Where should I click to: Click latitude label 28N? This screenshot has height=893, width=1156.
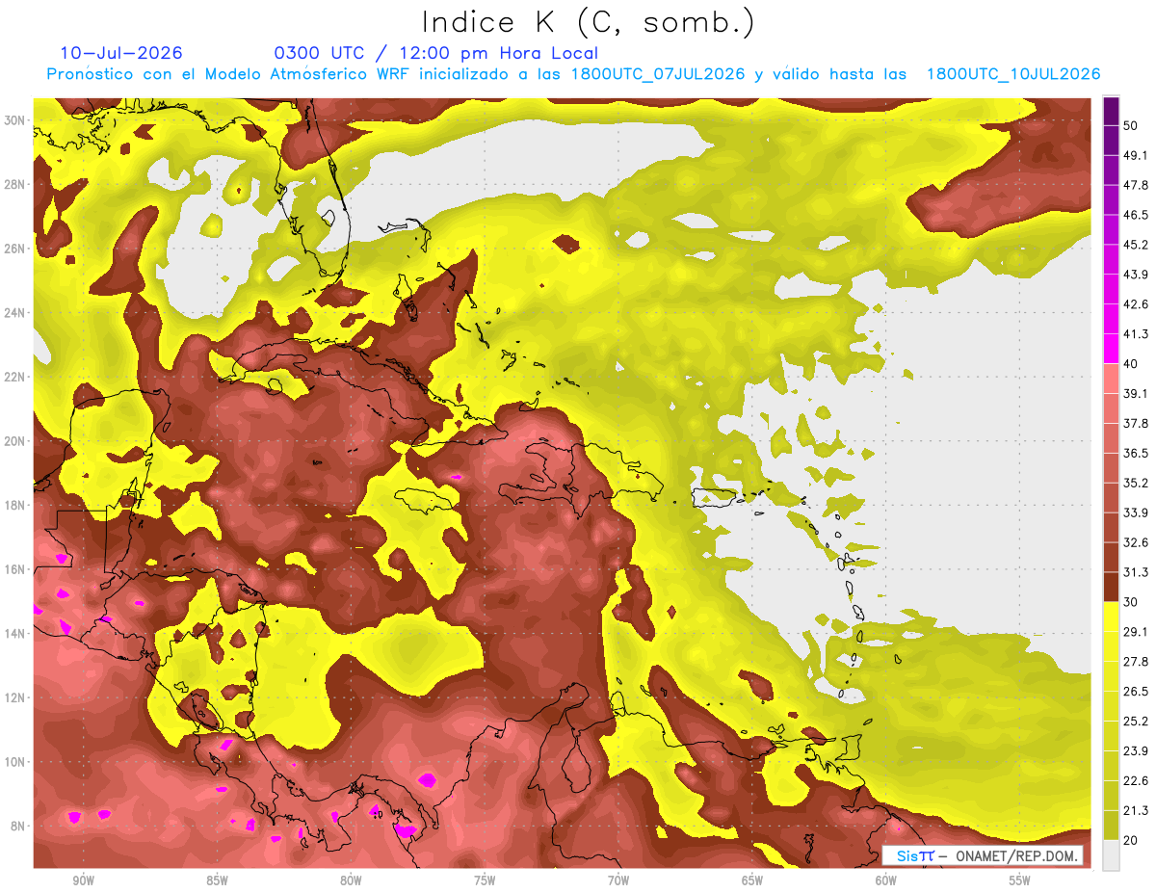[14, 184]
